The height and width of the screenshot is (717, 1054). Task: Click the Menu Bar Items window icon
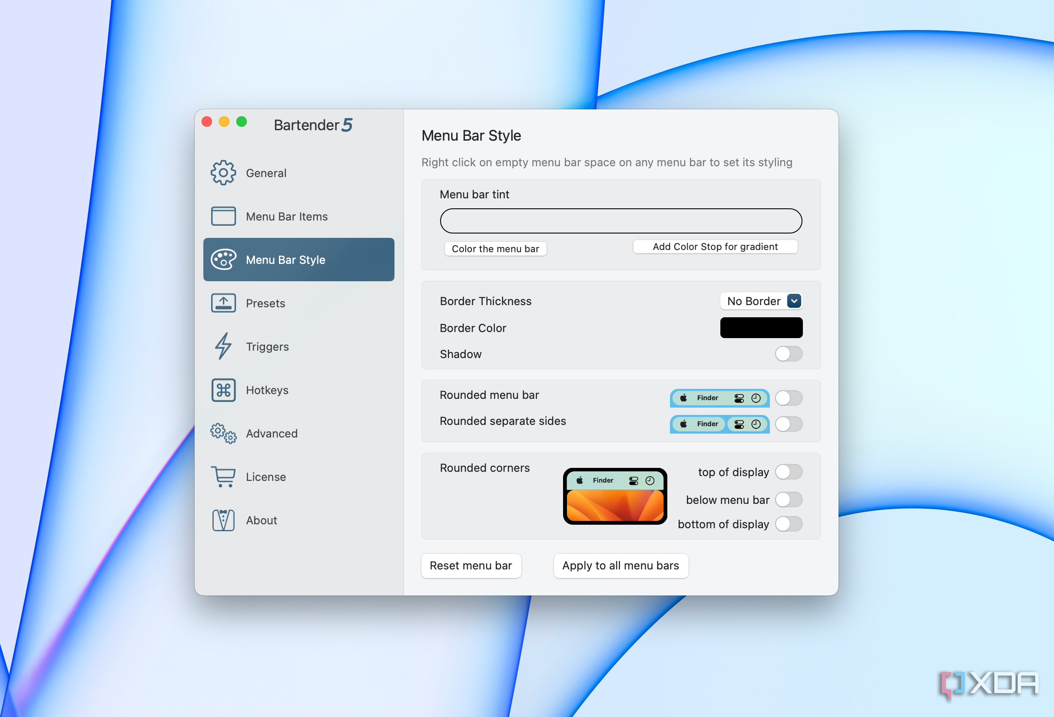223,216
